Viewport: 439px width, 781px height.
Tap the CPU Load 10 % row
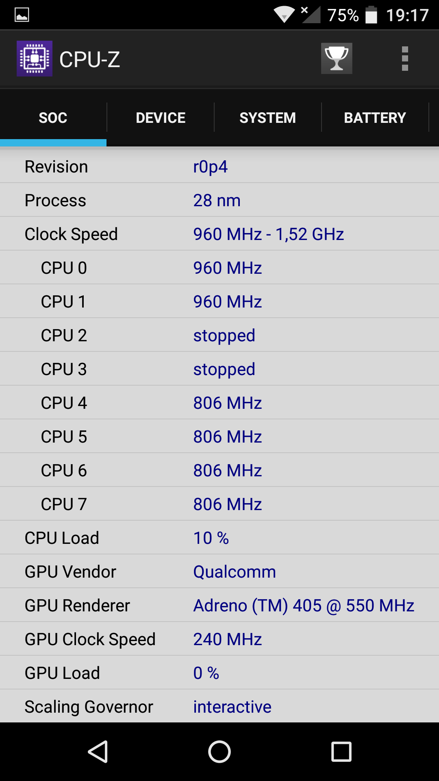[x=219, y=538]
